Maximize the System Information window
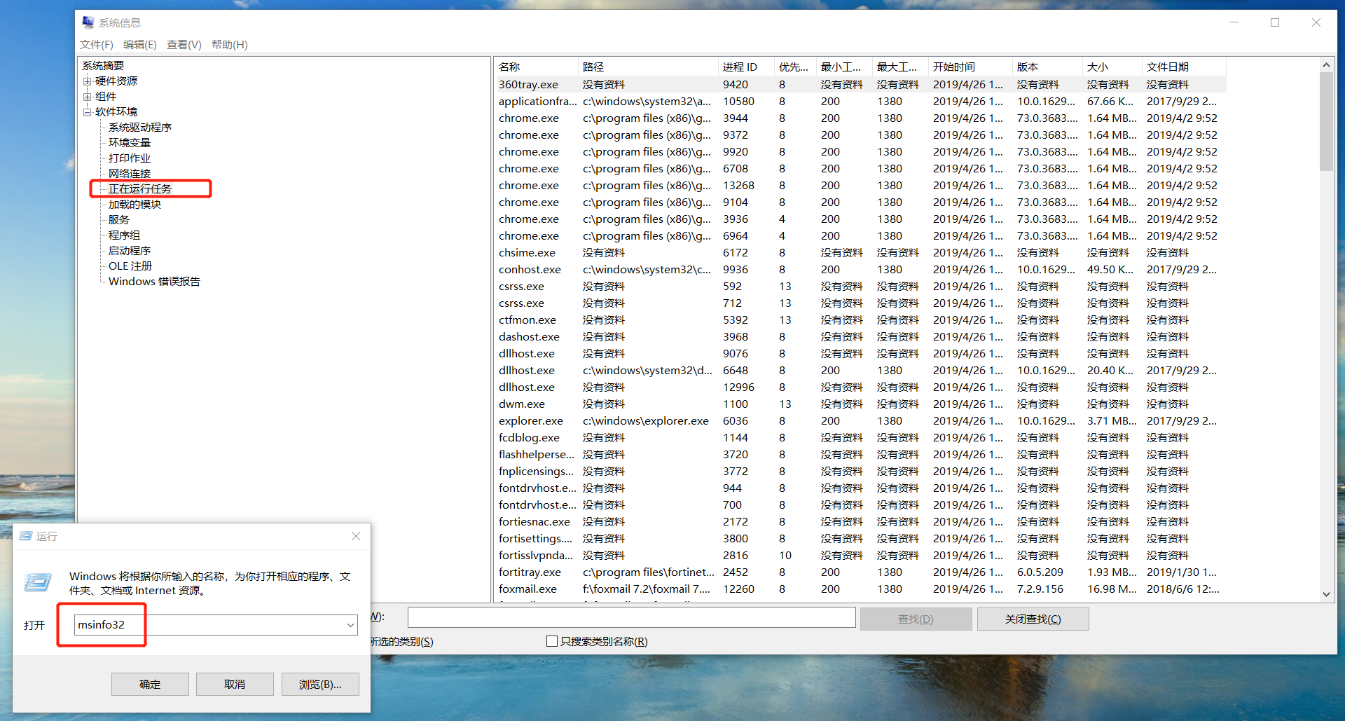1345x721 pixels. click(1275, 22)
